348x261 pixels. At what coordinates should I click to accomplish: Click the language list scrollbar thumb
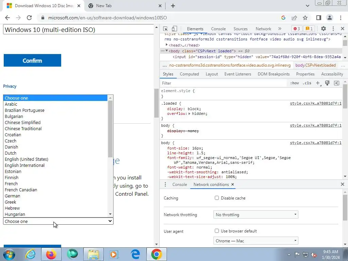(110, 129)
